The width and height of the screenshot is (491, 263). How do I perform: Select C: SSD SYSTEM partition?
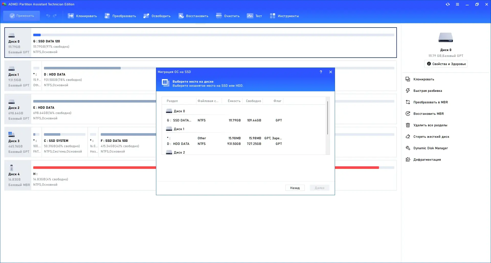[65, 142]
